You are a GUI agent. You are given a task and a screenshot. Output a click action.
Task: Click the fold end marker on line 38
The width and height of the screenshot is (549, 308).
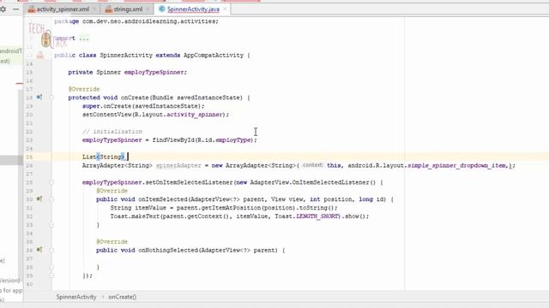coord(51,268)
